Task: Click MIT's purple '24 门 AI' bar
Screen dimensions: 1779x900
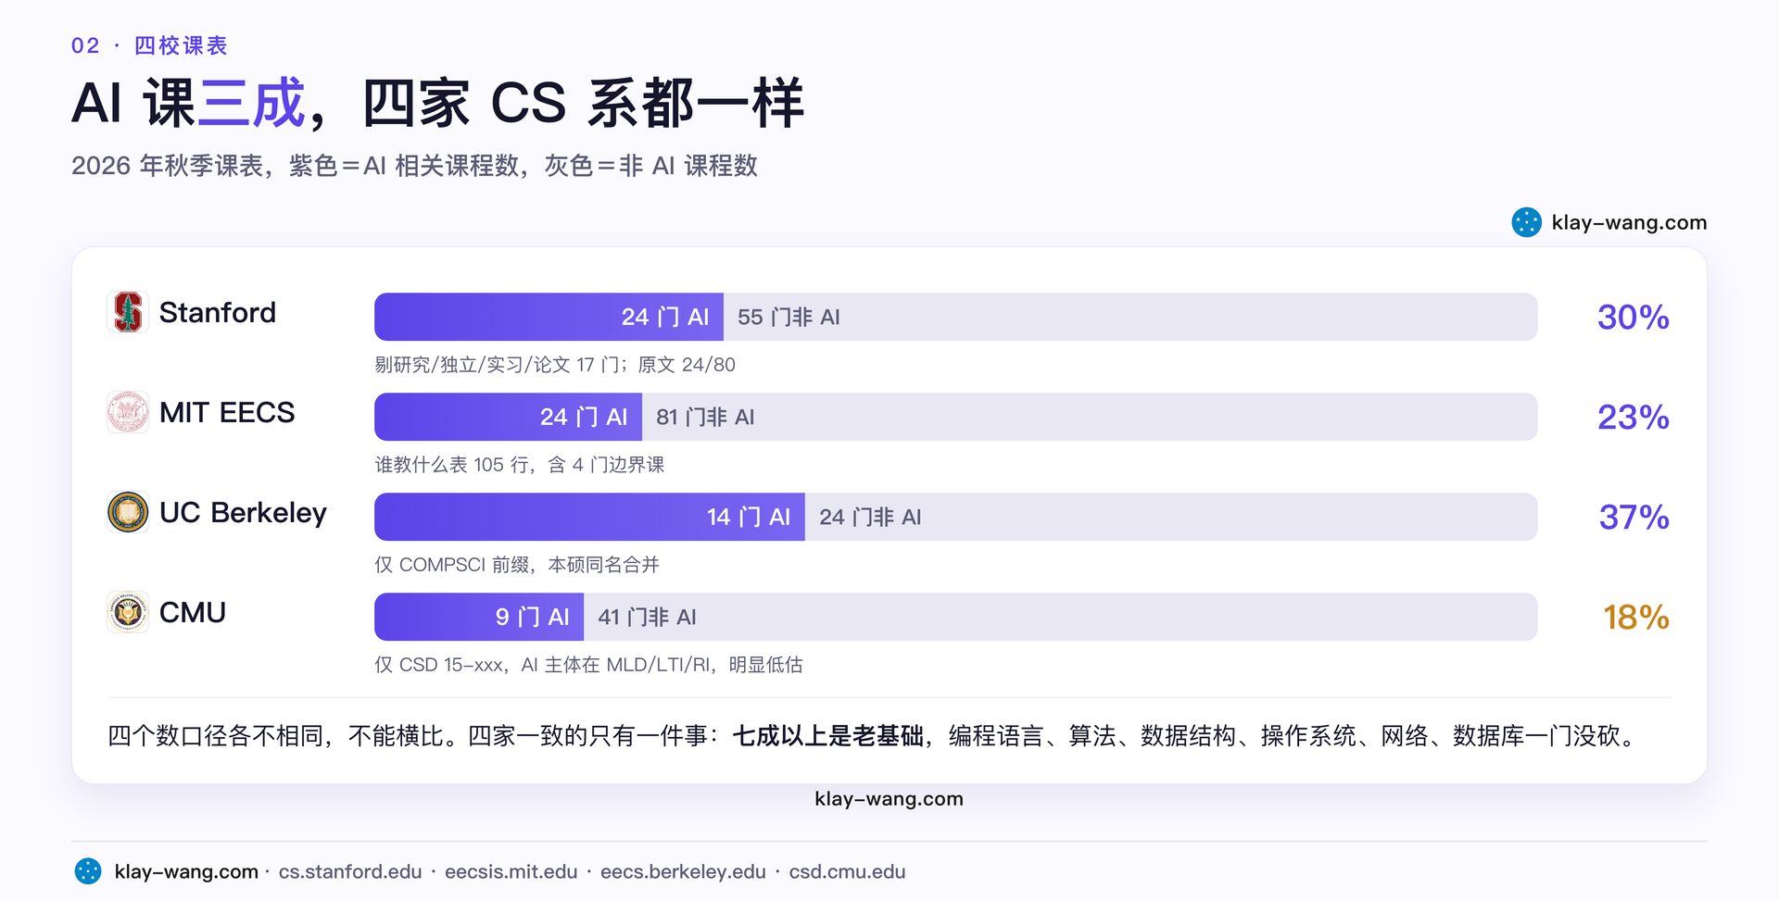Action: tap(508, 417)
